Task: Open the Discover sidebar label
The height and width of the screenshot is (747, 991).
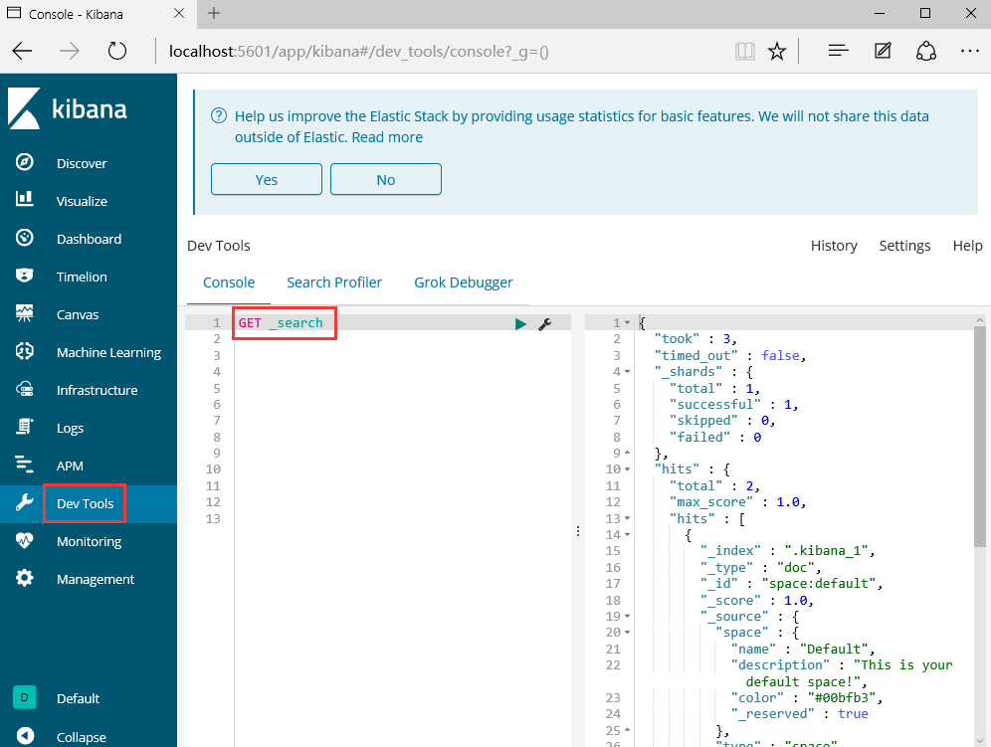Action: coord(82,164)
